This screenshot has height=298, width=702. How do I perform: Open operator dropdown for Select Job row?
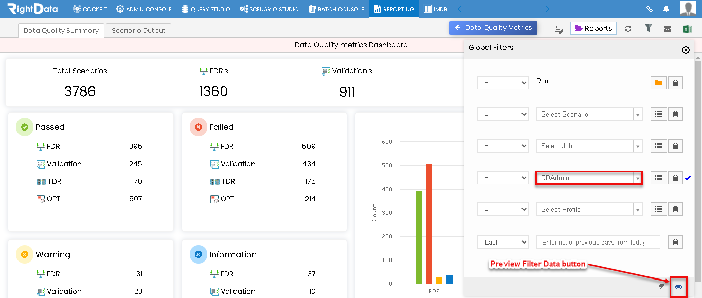click(x=503, y=146)
